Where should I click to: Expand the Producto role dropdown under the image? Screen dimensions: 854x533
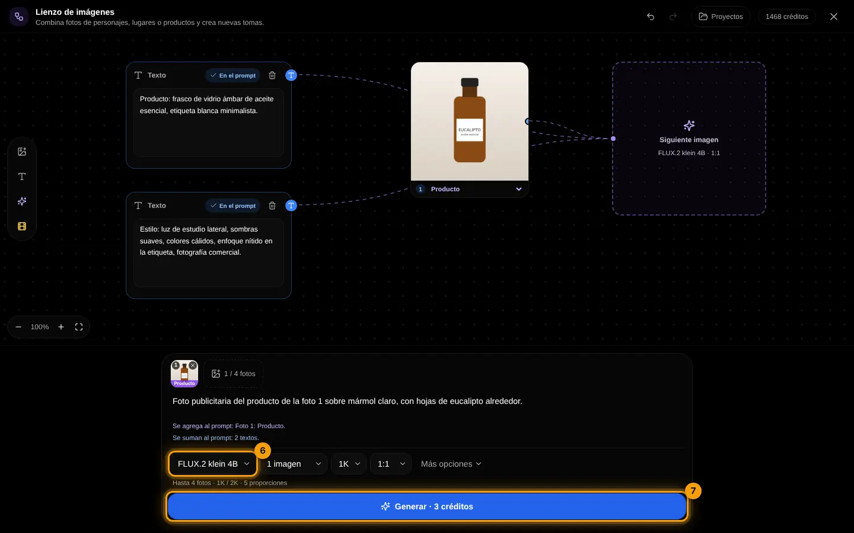point(470,189)
